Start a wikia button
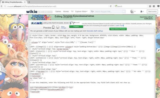This screenshot has width=160, height=98. click(152, 11)
